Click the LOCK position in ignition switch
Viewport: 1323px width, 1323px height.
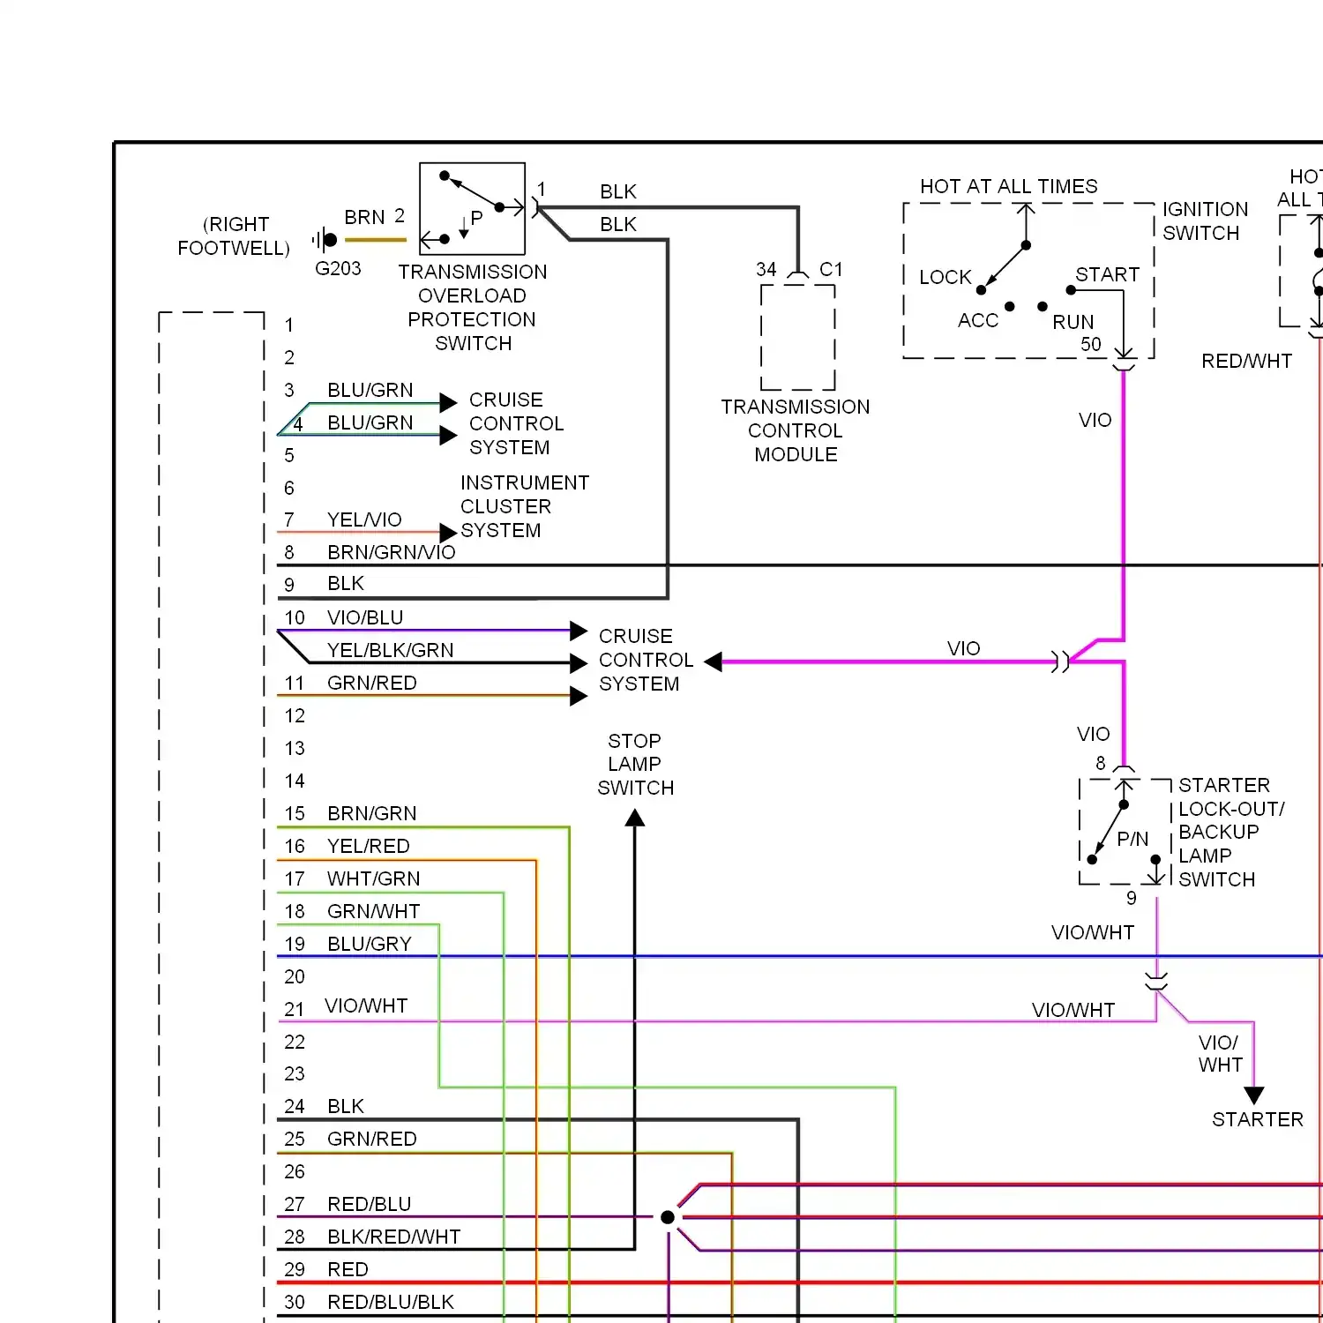coord(945,277)
